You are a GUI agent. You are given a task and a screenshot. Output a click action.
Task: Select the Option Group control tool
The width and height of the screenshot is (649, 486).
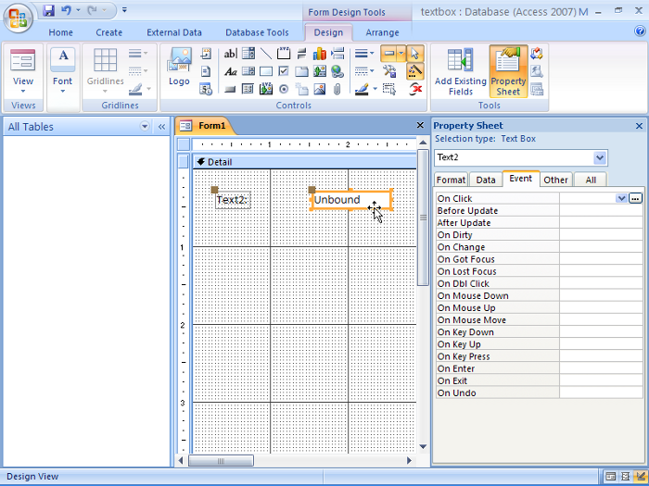tap(284, 54)
